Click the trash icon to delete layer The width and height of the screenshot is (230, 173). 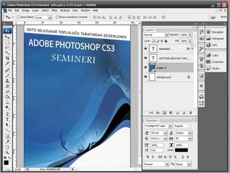click(x=190, y=113)
